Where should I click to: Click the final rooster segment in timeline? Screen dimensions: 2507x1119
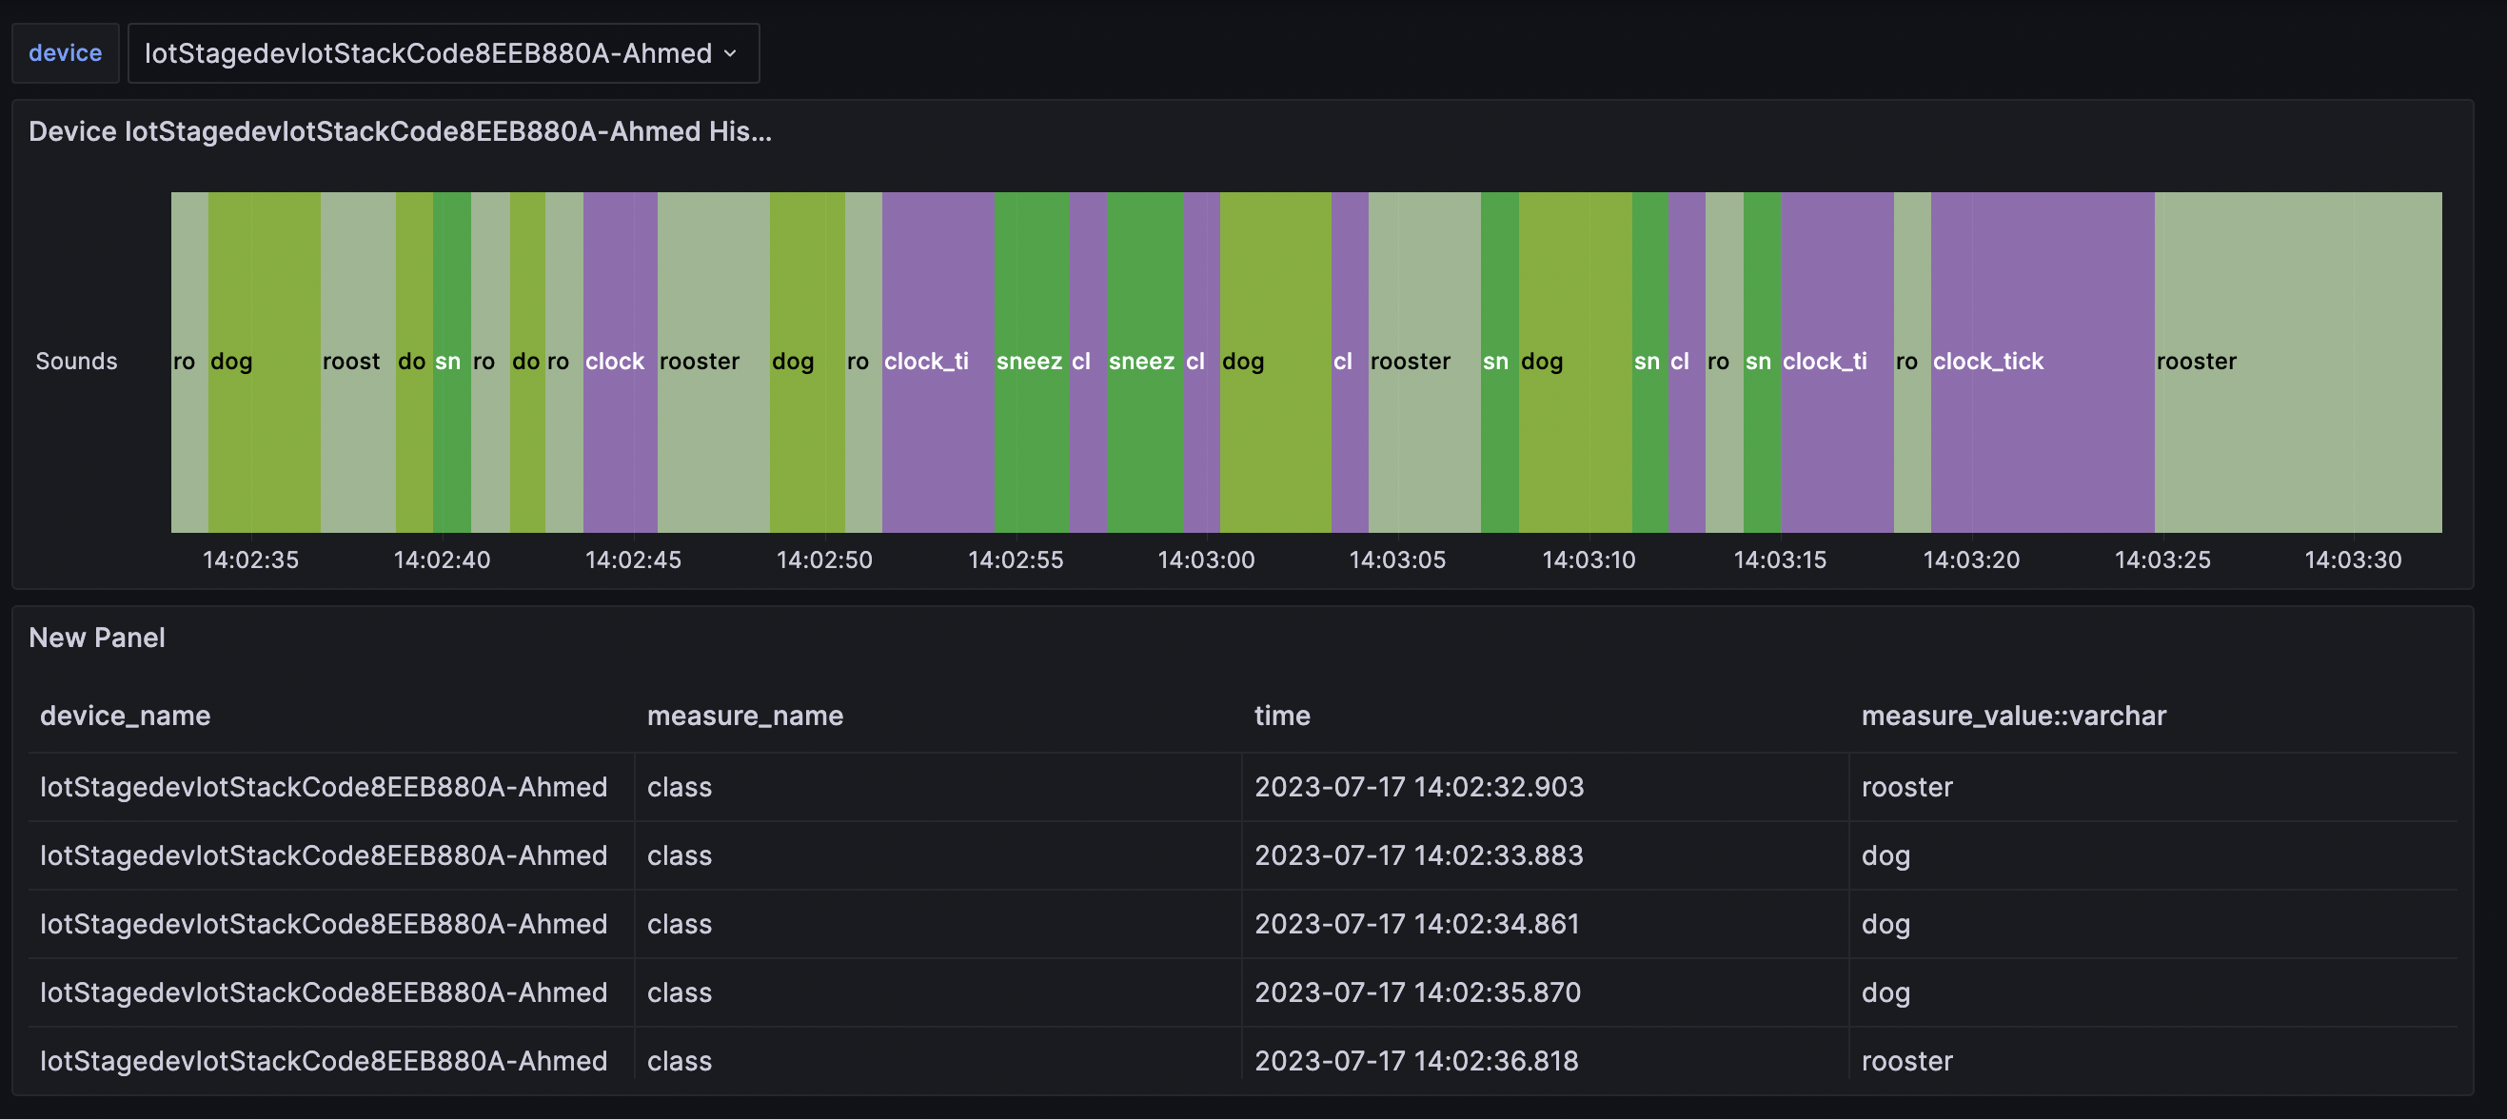2297,361
